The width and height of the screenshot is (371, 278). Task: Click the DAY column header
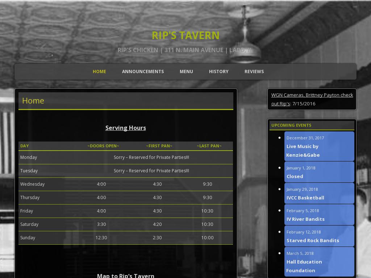click(24, 146)
